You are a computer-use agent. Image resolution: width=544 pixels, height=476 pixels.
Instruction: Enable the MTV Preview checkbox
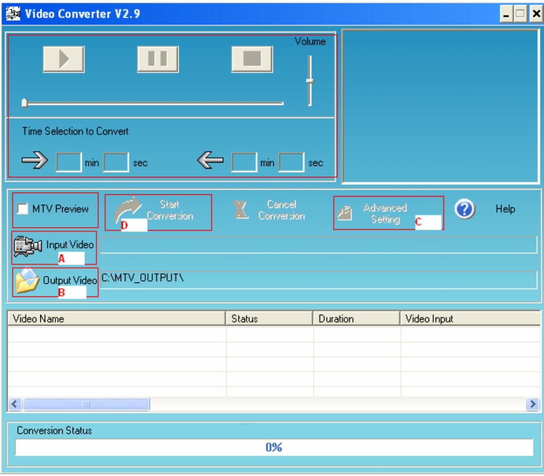pyautogui.click(x=22, y=208)
